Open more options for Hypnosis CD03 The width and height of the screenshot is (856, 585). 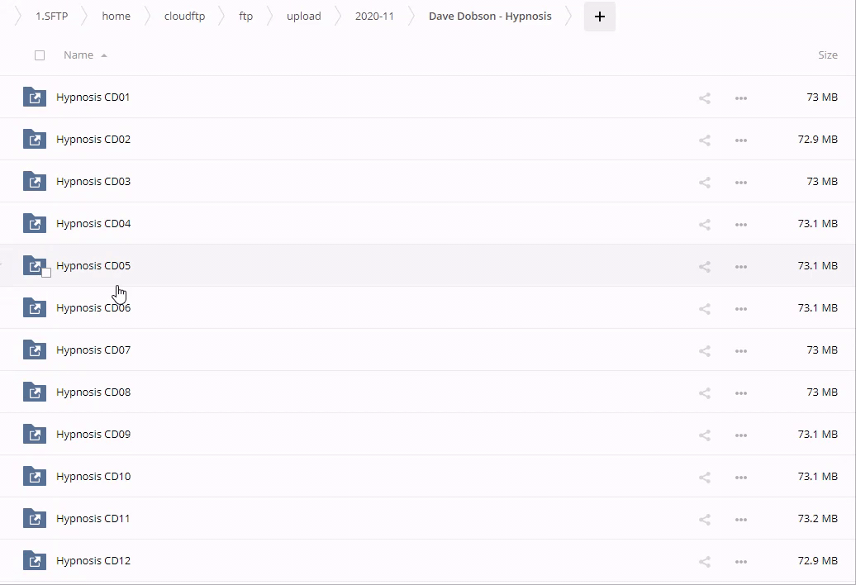coord(740,183)
